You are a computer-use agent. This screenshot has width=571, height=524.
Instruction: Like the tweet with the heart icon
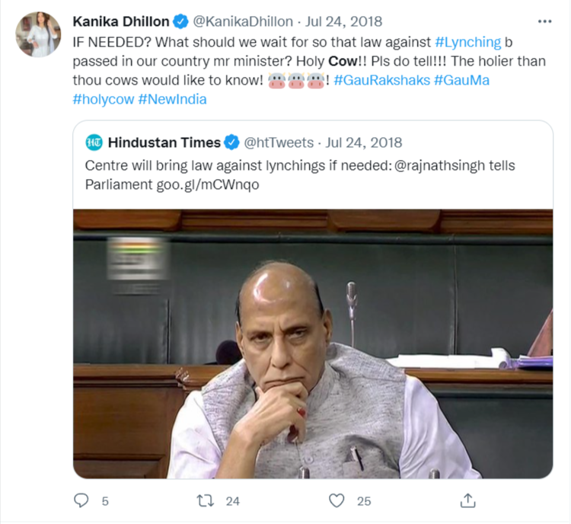(337, 500)
